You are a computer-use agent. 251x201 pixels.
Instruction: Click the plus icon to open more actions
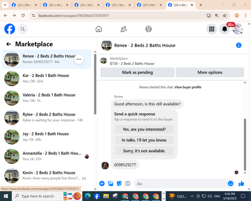pos(102,183)
